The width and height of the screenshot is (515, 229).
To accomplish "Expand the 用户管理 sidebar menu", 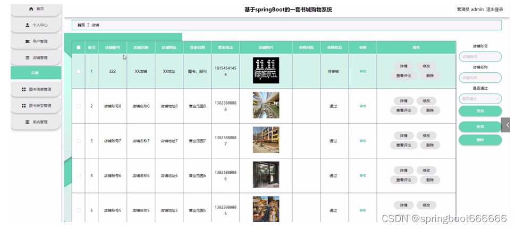I will click(36, 42).
